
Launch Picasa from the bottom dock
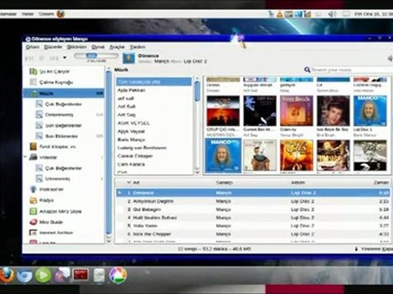click(118, 275)
